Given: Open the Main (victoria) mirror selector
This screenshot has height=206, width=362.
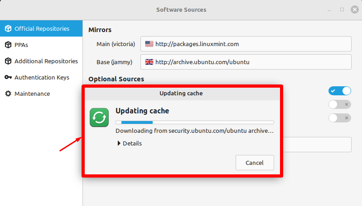Looking at the screenshot, I should [246, 44].
